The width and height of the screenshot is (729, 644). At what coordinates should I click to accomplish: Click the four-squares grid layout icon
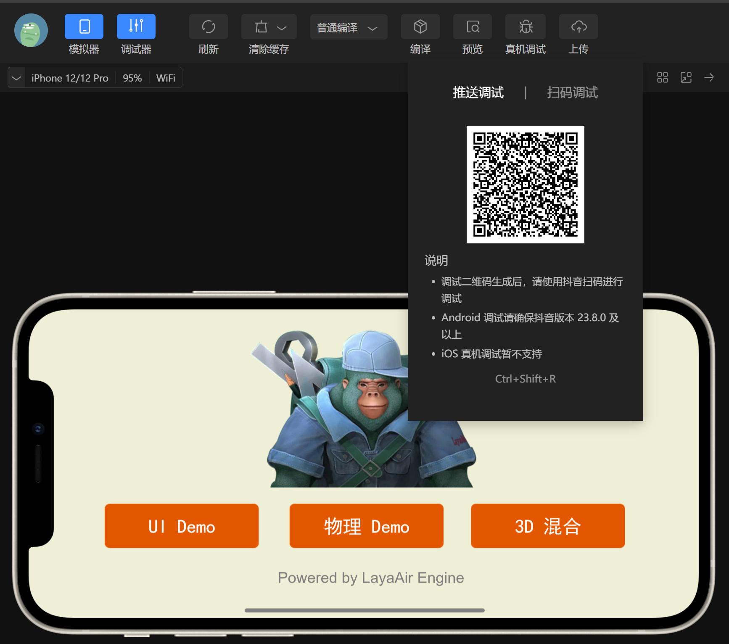click(662, 77)
